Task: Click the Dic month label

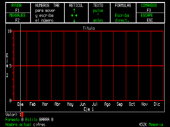Action: tap(157, 104)
